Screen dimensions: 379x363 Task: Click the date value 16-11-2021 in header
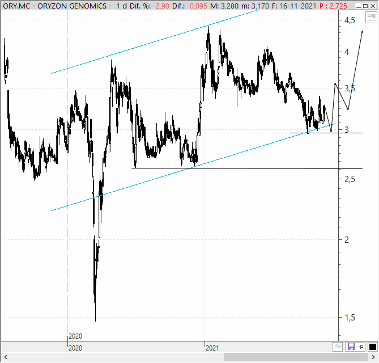[x=297, y=6]
